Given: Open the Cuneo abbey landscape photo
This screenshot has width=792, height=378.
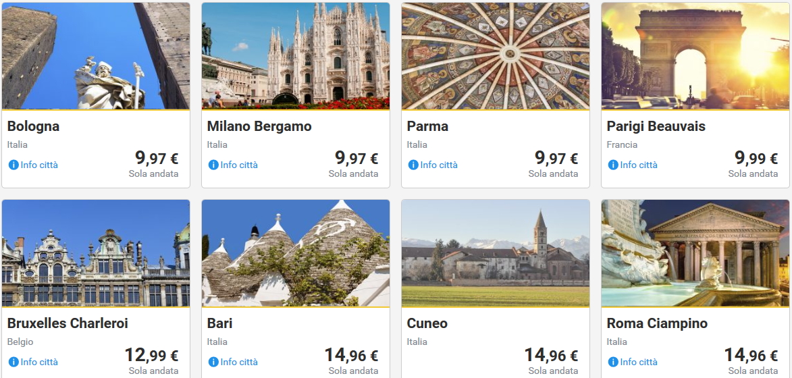Looking at the screenshot, I should coord(496,253).
